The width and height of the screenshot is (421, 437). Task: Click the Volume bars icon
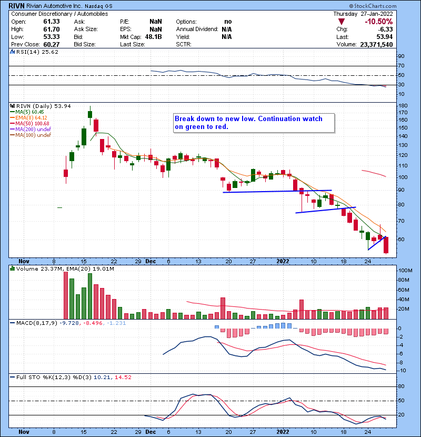[12, 269]
